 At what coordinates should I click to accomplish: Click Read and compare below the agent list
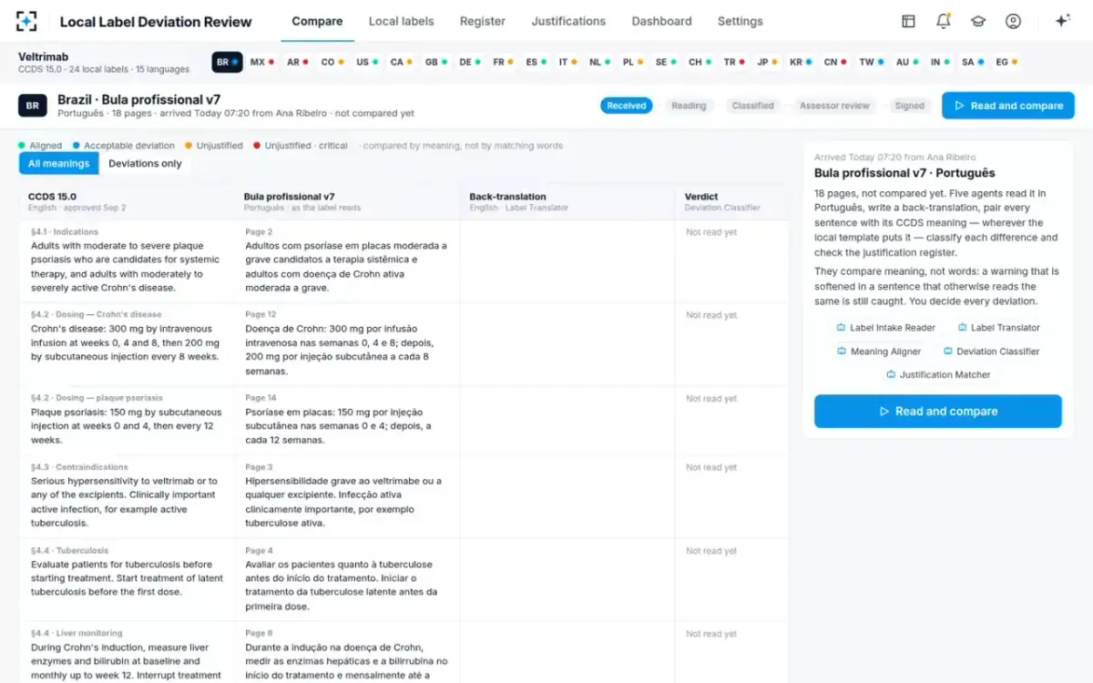click(938, 412)
